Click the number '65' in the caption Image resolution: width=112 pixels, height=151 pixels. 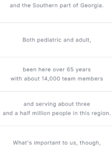point(70,70)
